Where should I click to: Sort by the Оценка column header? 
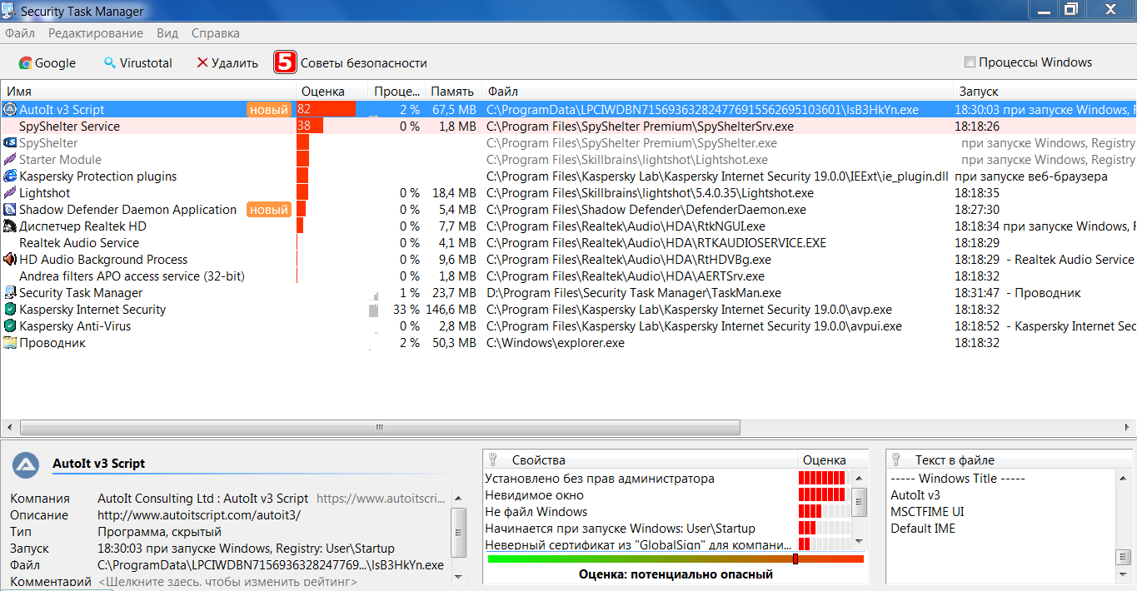pos(332,92)
